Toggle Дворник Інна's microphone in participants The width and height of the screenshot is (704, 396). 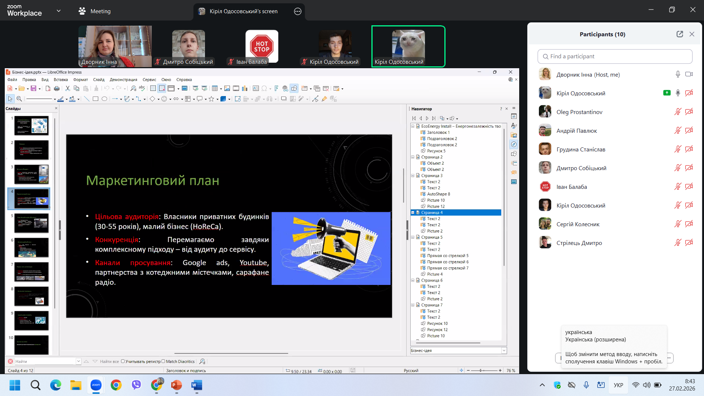click(x=678, y=74)
